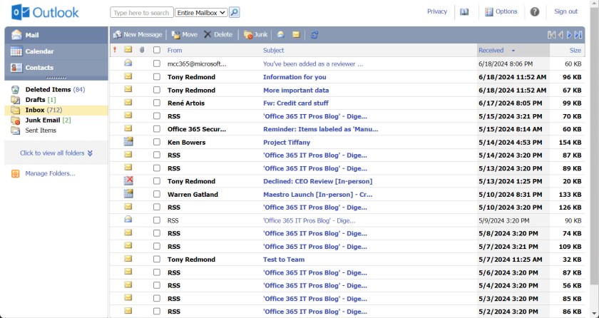This screenshot has height=318, width=599.
Task: Switch to the Mail section
Action: click(x=56, y=35)
